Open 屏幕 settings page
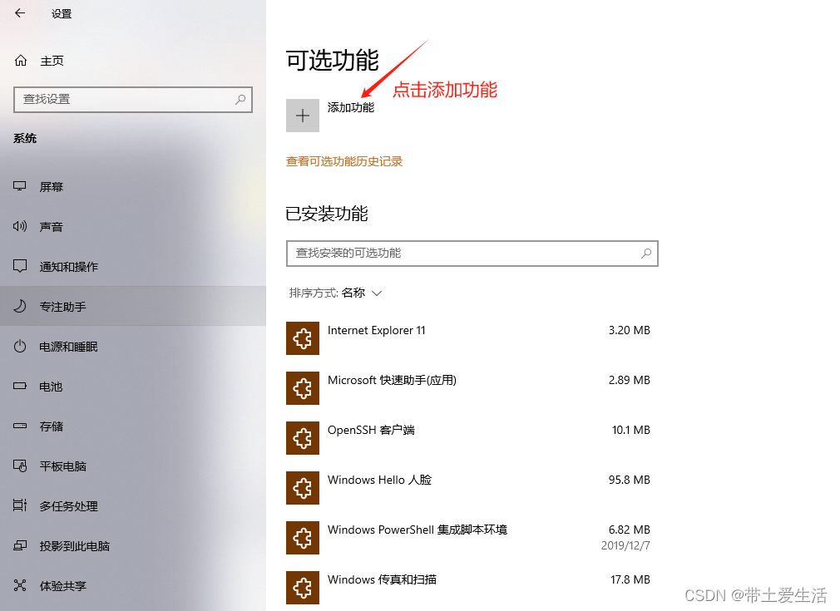This screenshot has width=840, height=611. tap(133, 186)
